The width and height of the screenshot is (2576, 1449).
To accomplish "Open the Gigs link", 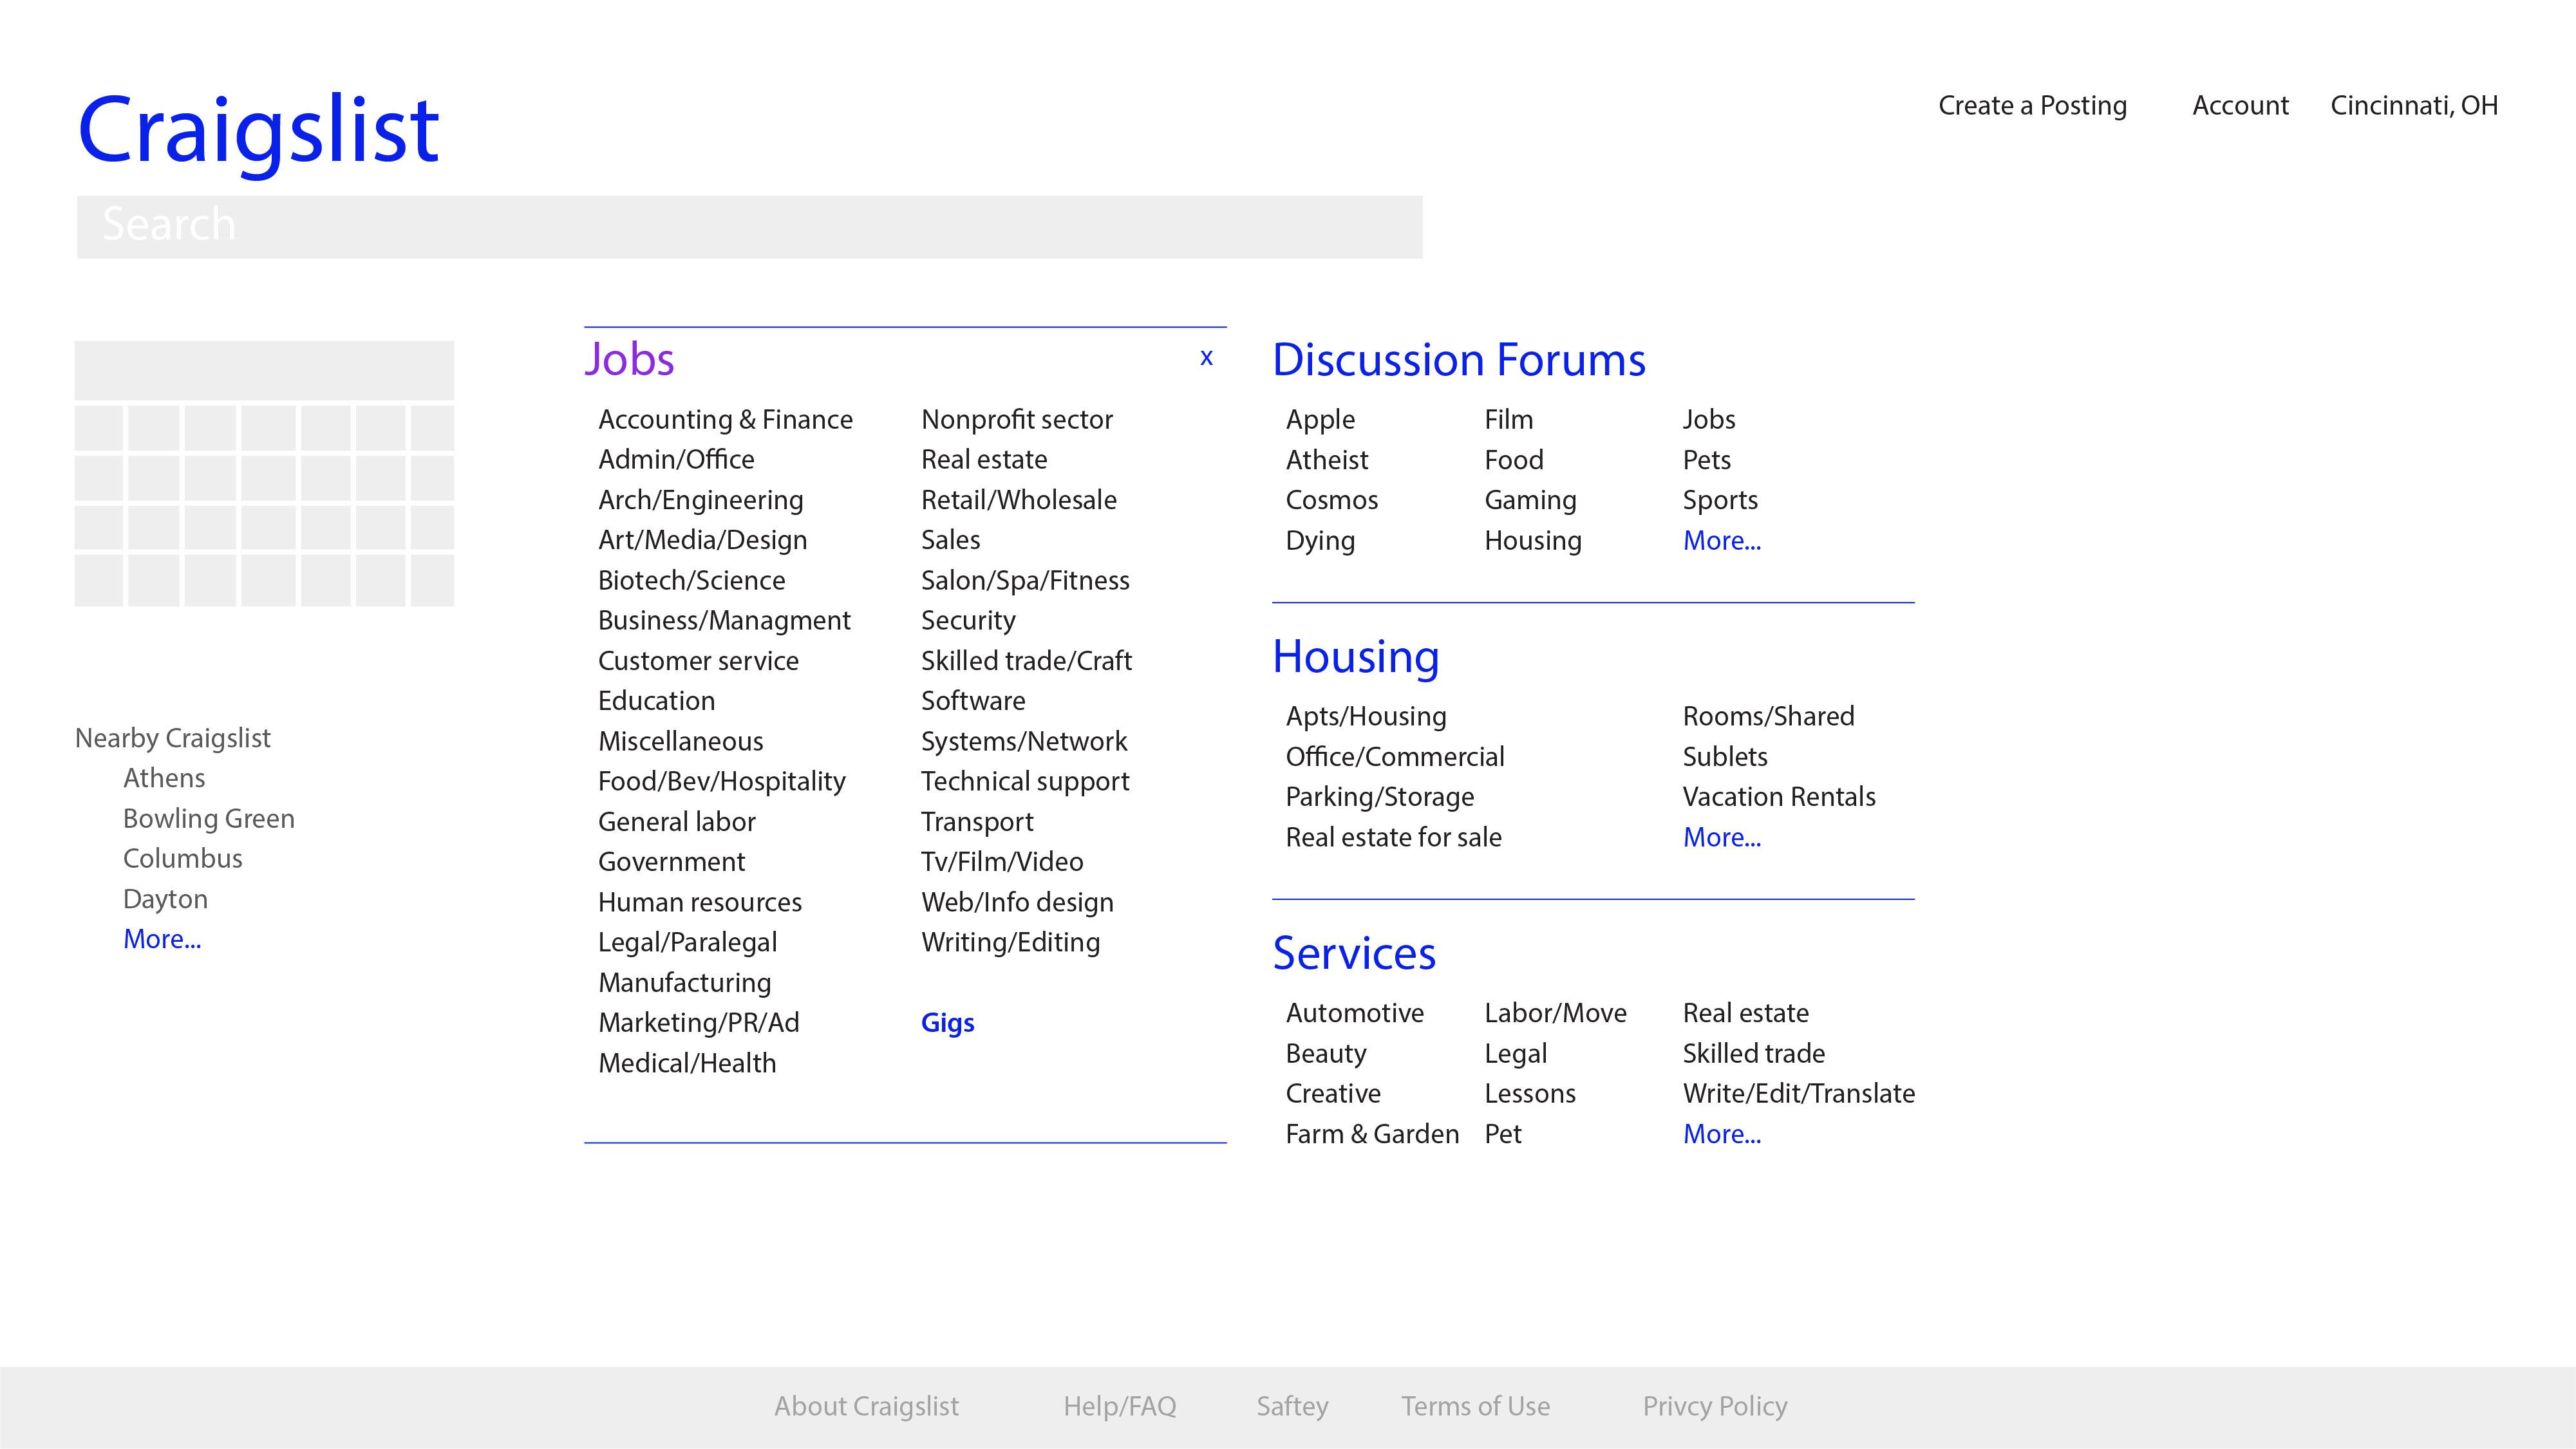I will (948, 1023).
